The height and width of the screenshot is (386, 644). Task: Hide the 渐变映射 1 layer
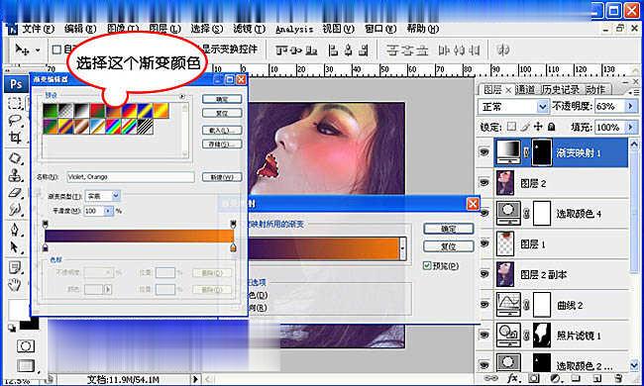484,152
